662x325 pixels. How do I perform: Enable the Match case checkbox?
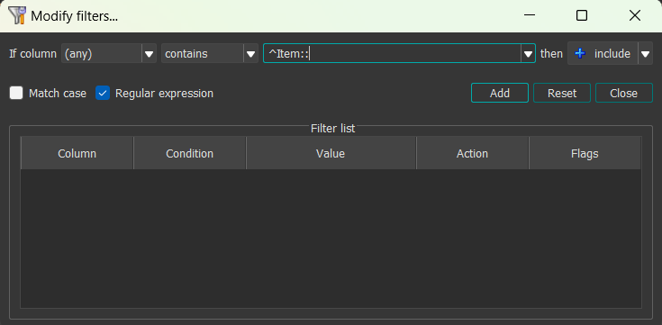point(16,93)
